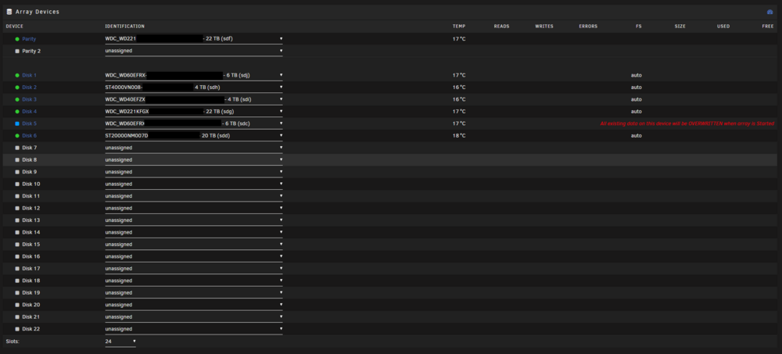Open the Parity 2 unassigned dropdown
This screenshot has width=782, height=354.
point(193,51)
